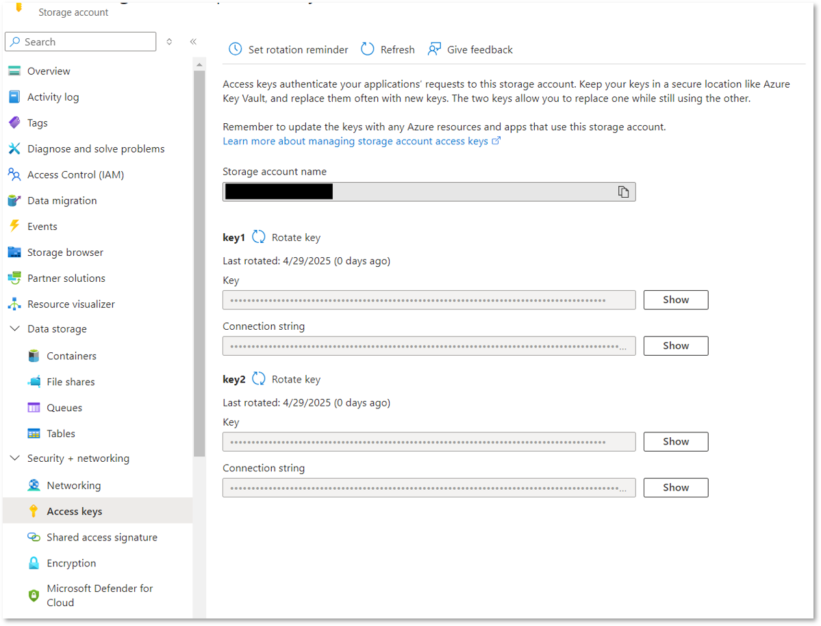Click the Storage account name field

pos(429,192)
